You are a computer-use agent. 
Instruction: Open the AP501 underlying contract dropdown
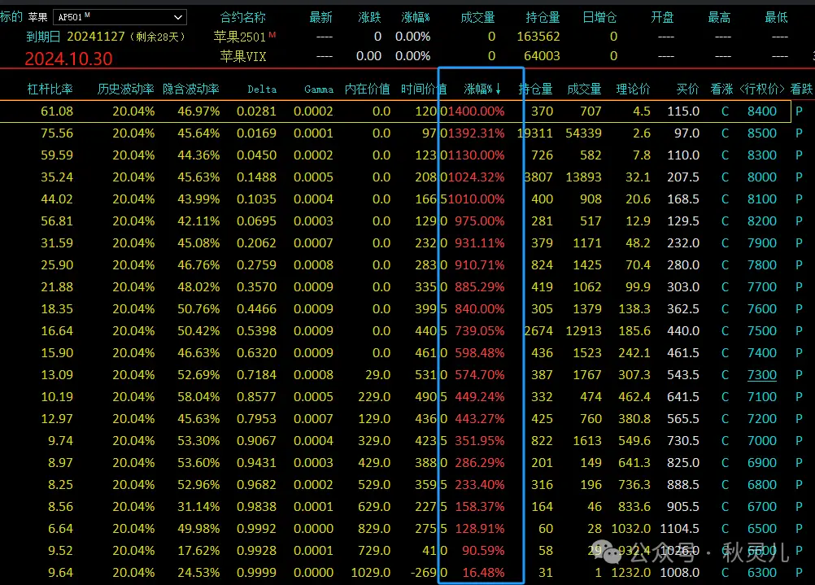pyautogui.click(x=177, y=17)
